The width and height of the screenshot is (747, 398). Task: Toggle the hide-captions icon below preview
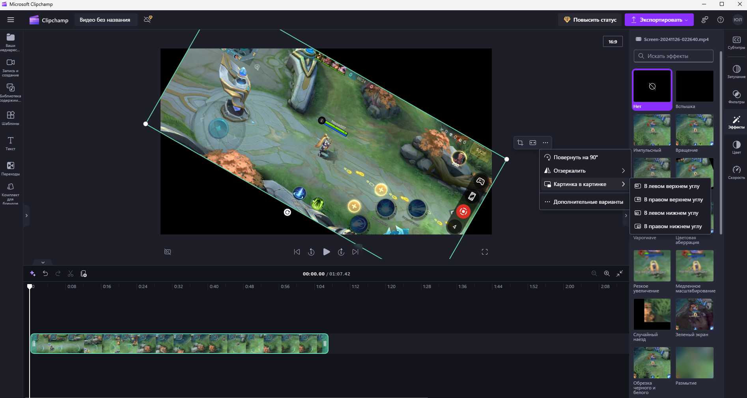[168, 252]
